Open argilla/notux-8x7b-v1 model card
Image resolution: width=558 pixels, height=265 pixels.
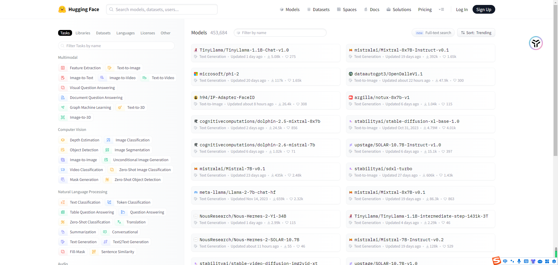click(x=421, y=100)
